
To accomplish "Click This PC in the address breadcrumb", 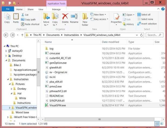I will point(37,35).
